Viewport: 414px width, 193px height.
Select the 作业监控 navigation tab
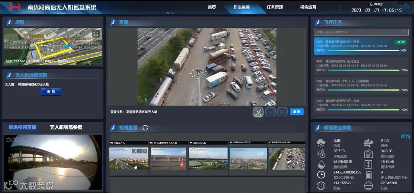click(x=242, y=7)
